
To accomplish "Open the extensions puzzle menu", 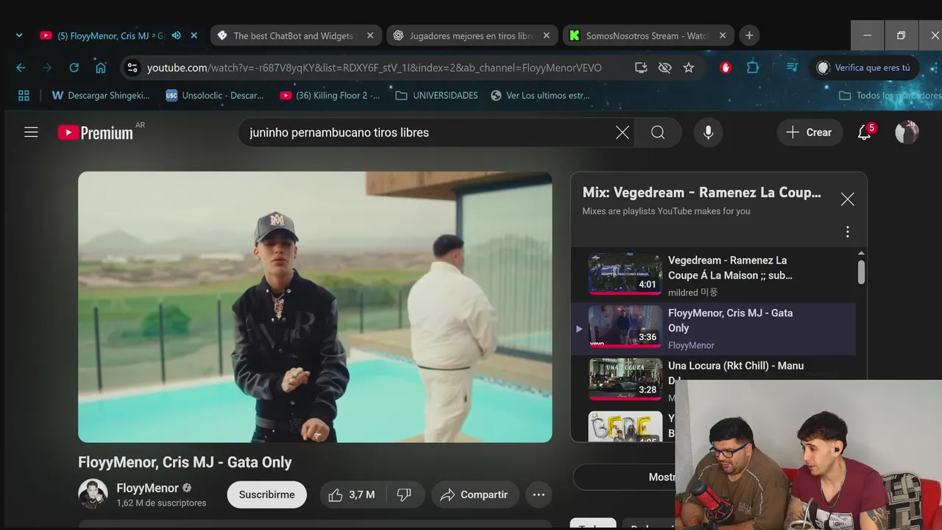I will 752,68.
